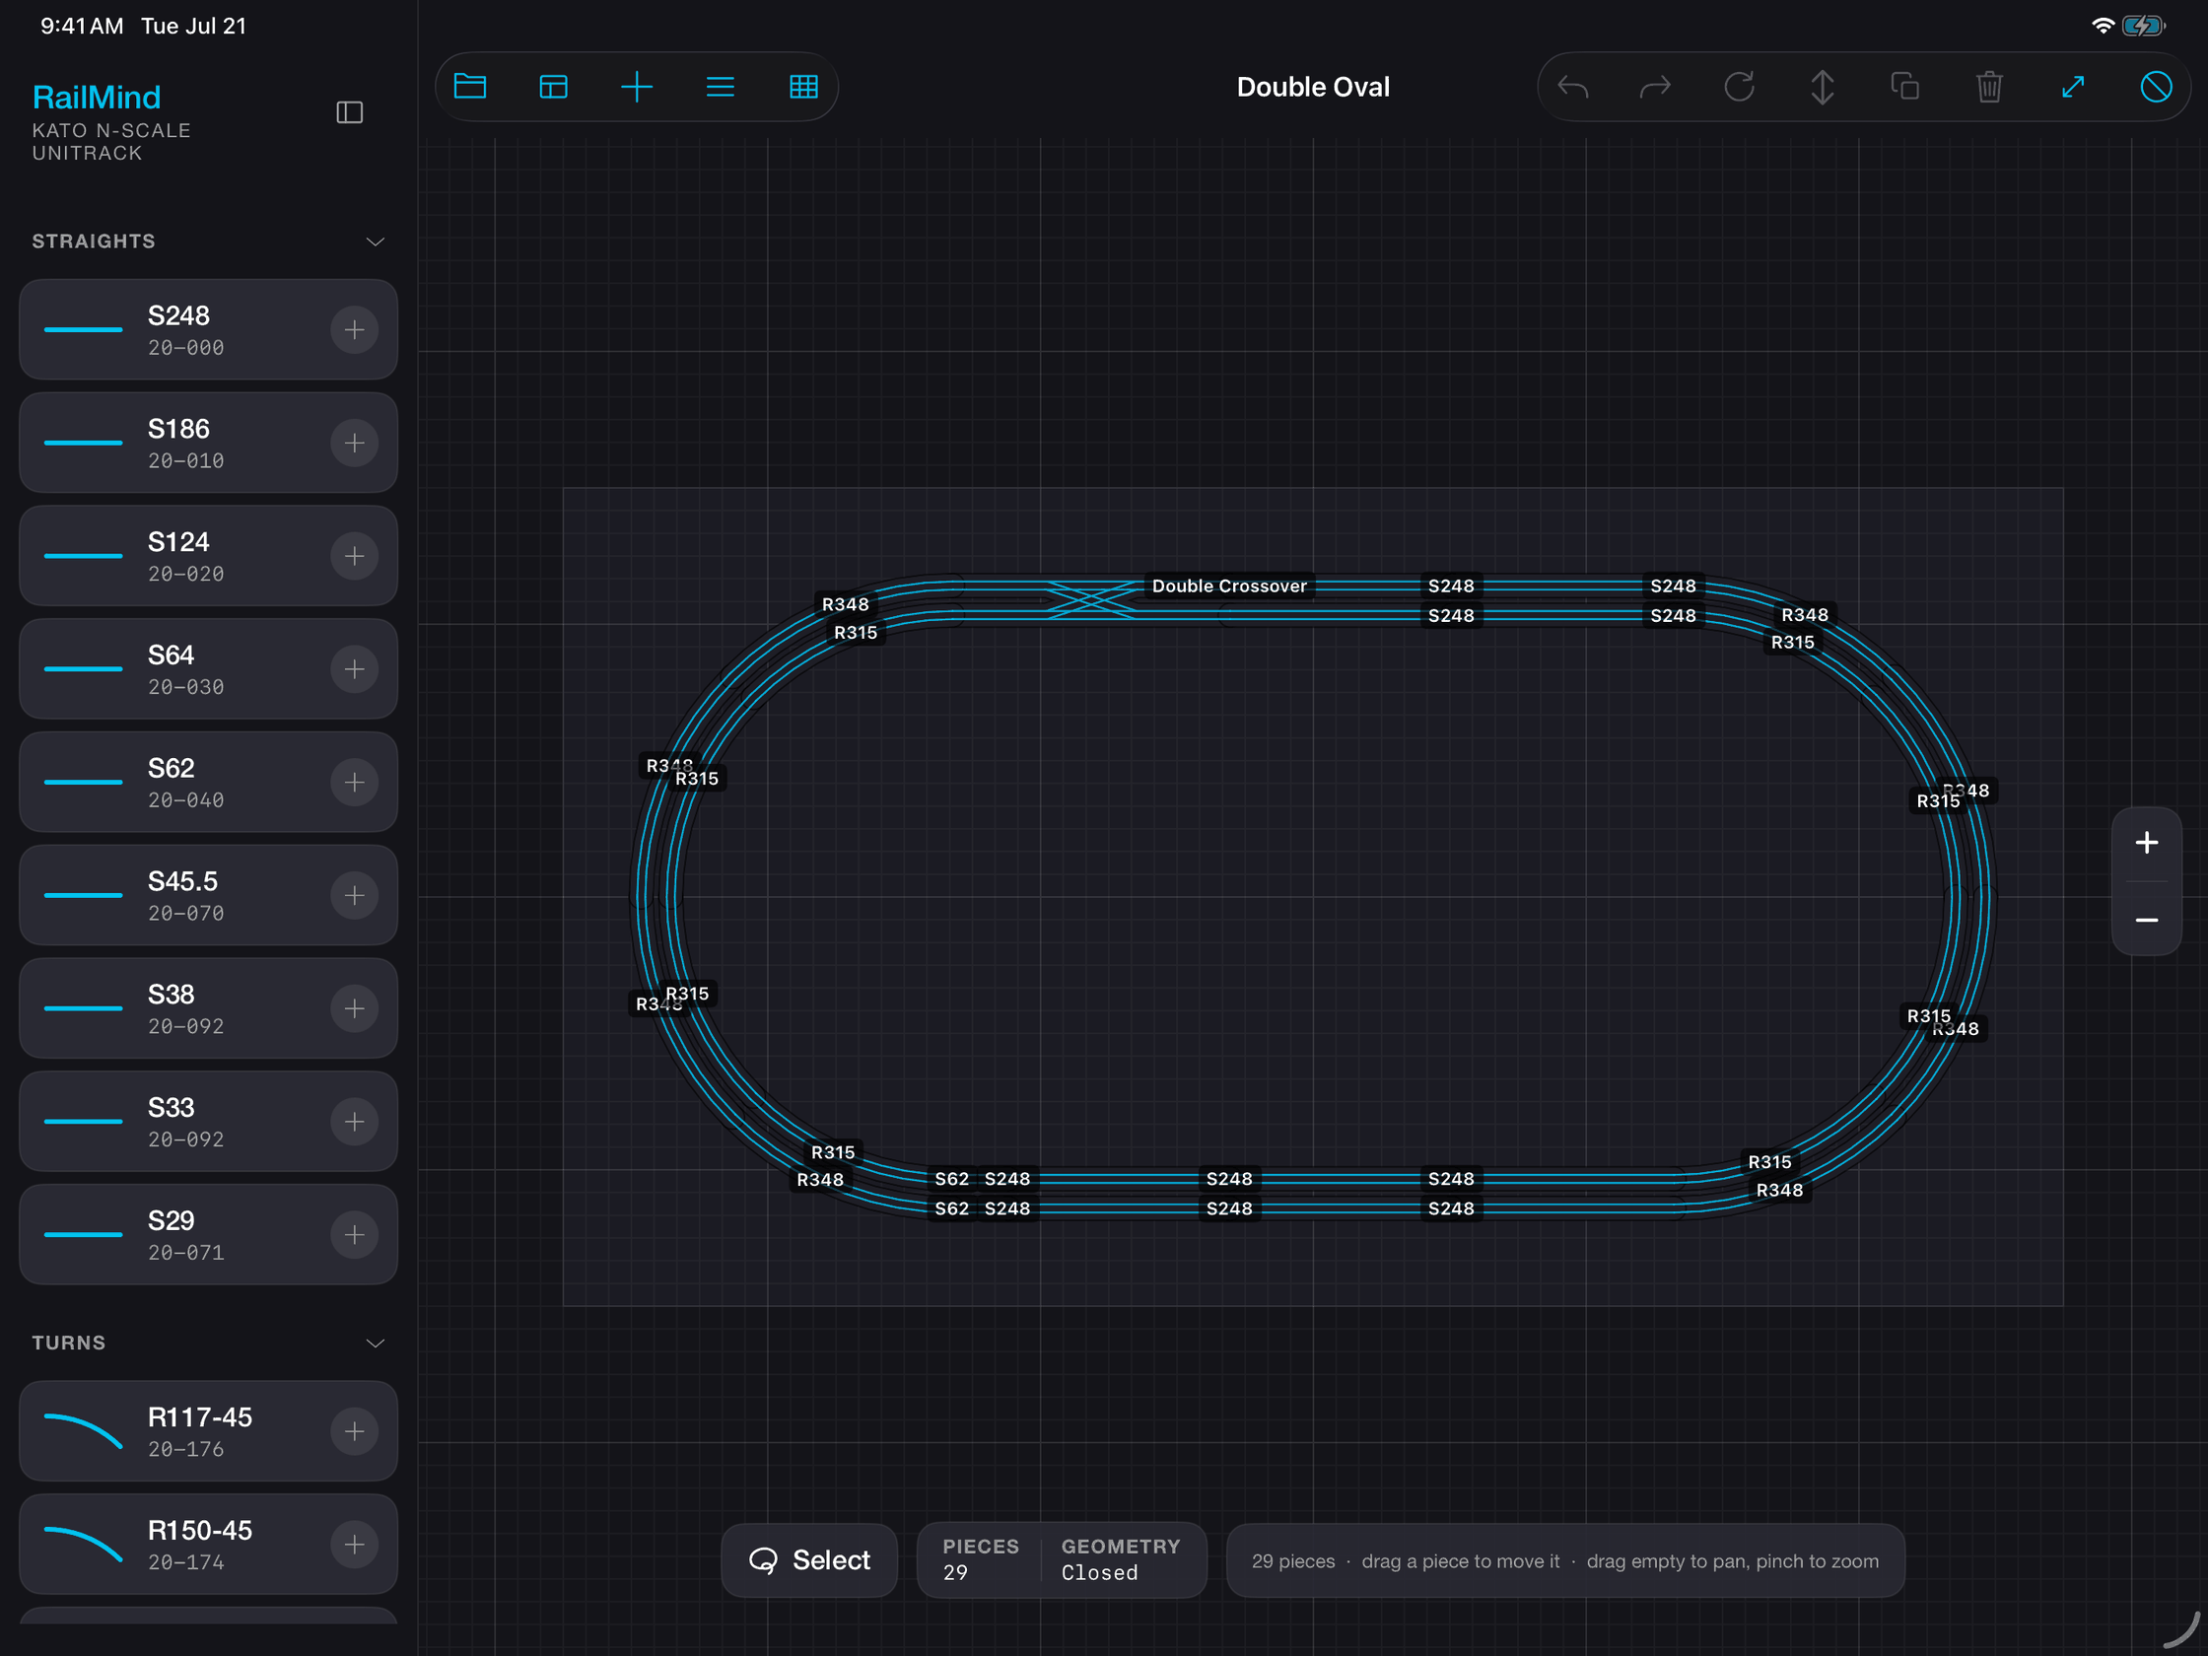Toggle the sidebar panel icon
This screenshot has height=1656, width=2208.
click(x=349, y=111)
